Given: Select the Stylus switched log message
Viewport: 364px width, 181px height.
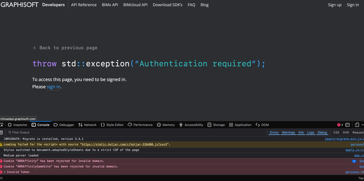Looking at the screenshot, I should [x=71, y=150].
